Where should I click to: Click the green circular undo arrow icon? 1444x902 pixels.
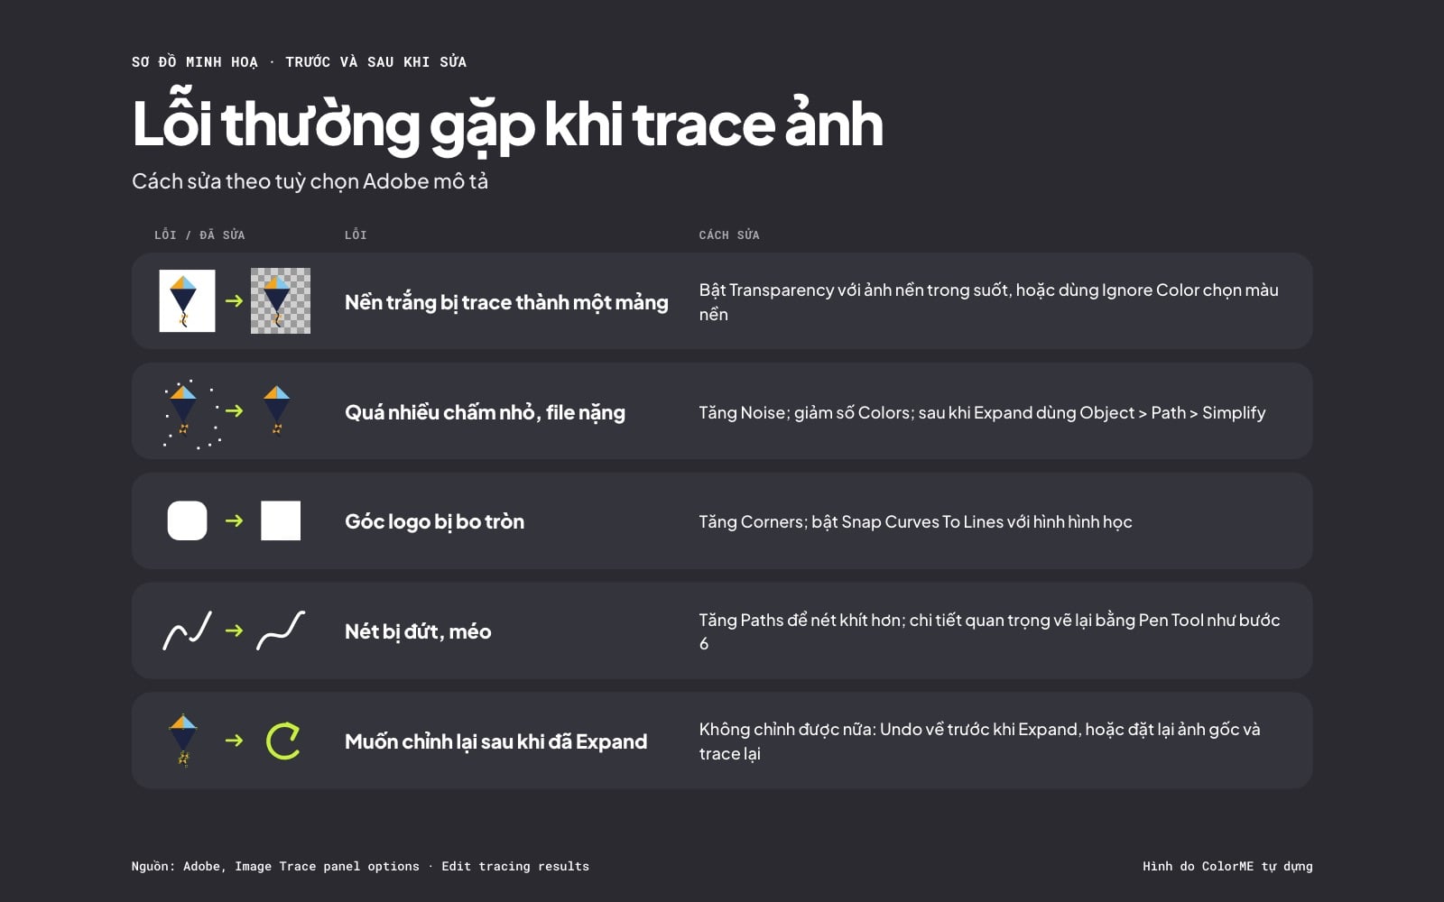282,741
